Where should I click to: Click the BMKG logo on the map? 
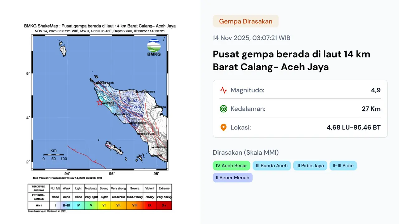(154, 48)
